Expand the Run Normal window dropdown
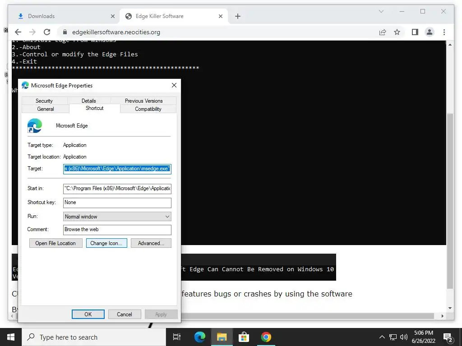The width and height of the screenshot is (462, 346). (117, 217)
